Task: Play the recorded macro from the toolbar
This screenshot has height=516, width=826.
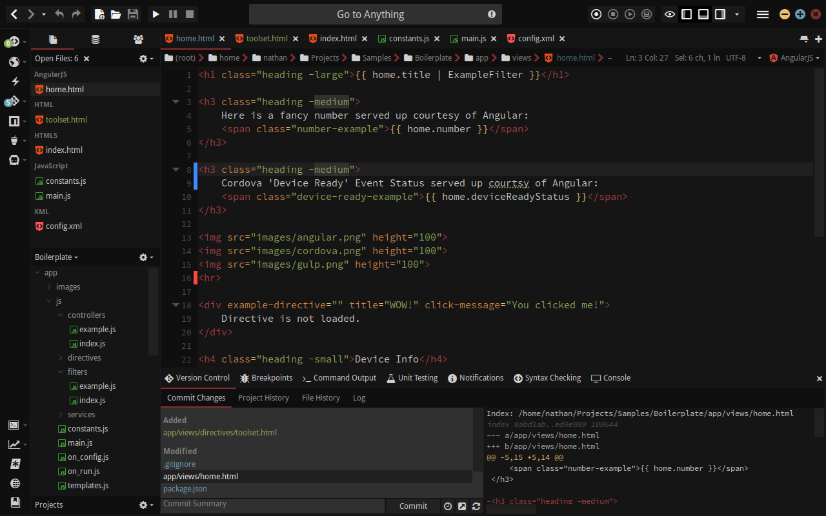Action: tap(630, 14)
